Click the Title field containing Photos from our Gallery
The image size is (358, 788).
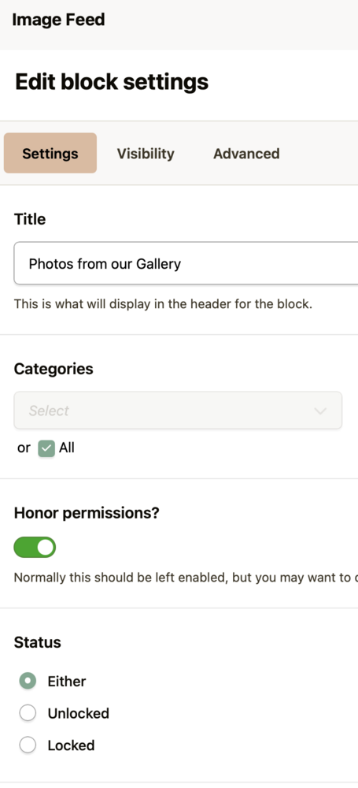[186, 263]
